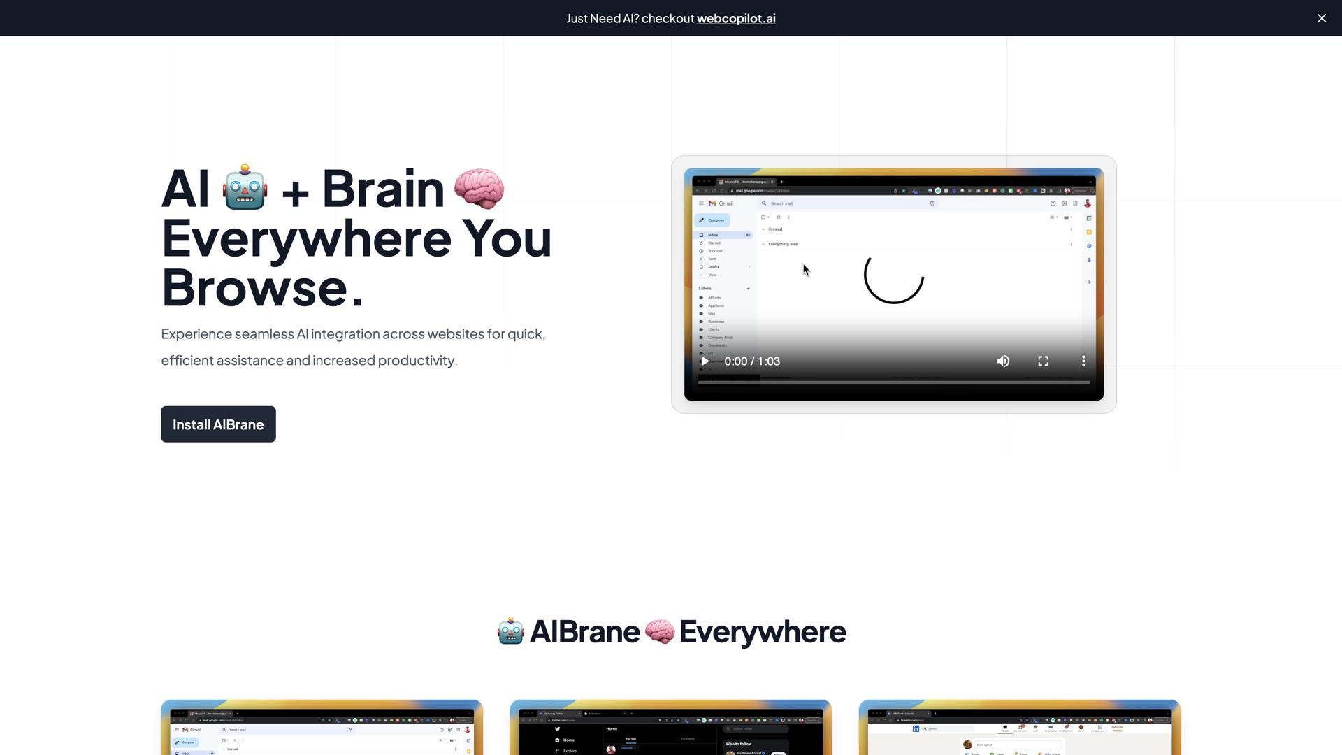1342x755 pixels.
Task: Open the webcopilot.ai link in the banner
Action: tap(735, 19)
